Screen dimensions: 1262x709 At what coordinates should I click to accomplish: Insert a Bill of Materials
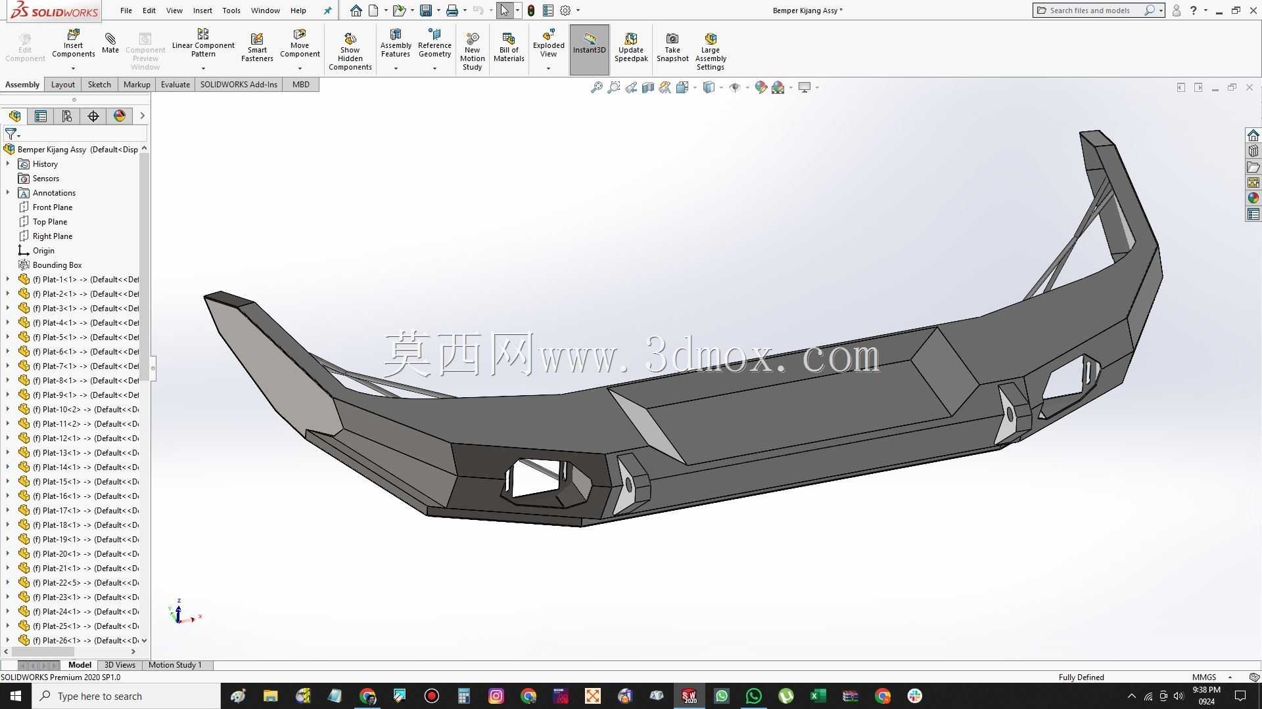[x=509, y=47]
